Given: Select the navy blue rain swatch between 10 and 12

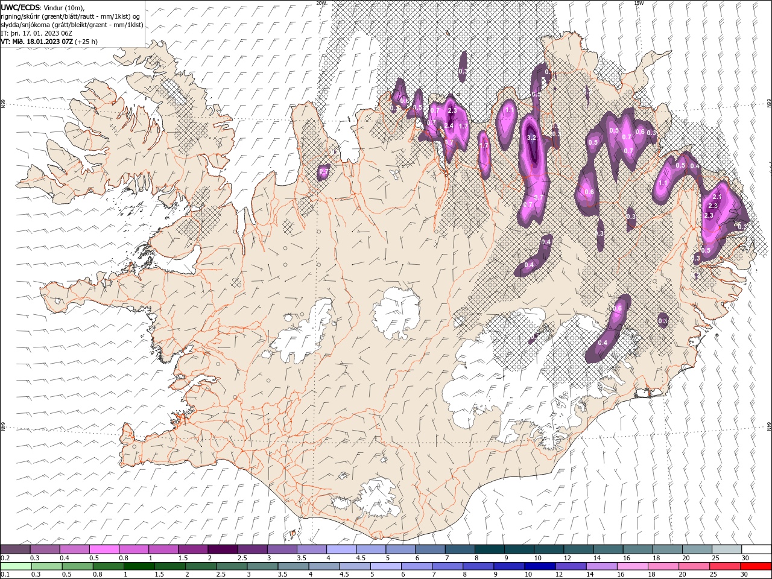Looking at the screenshot, I should click(x=539, y=566).
